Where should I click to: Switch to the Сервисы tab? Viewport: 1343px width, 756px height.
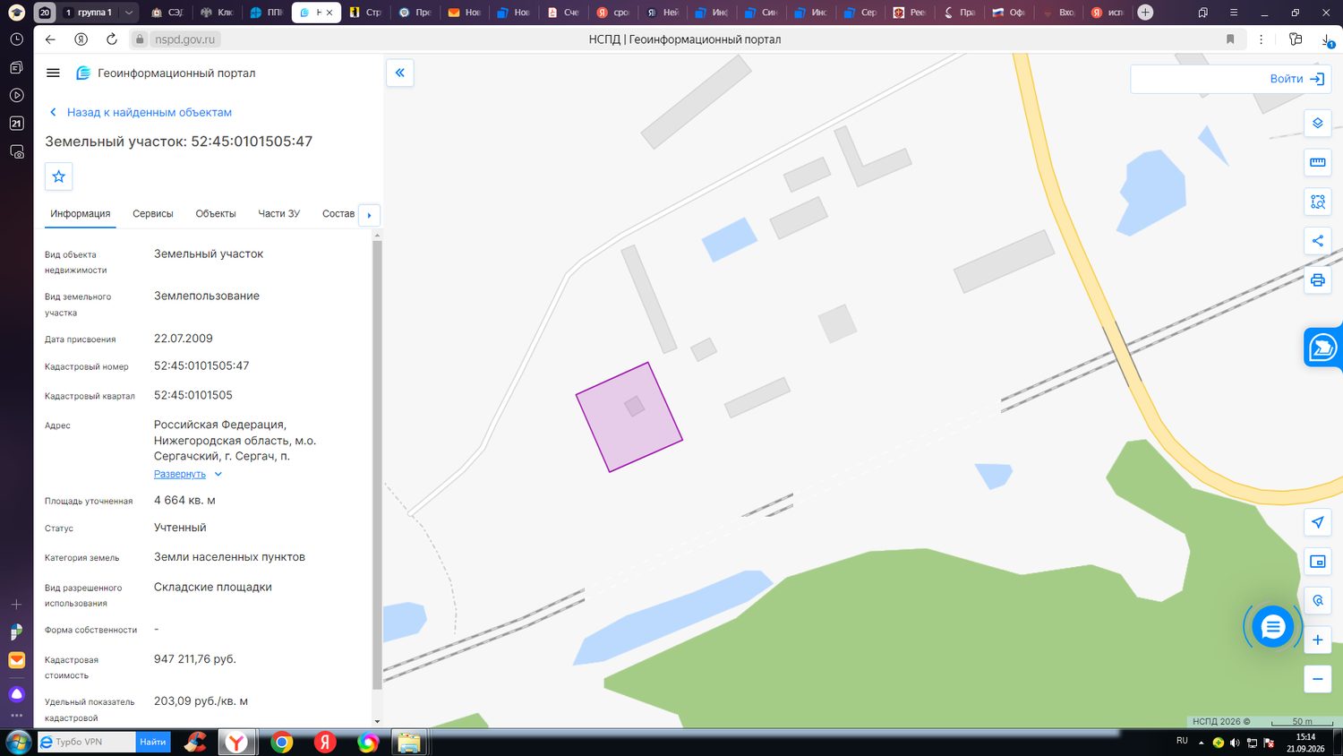point(153,214)
